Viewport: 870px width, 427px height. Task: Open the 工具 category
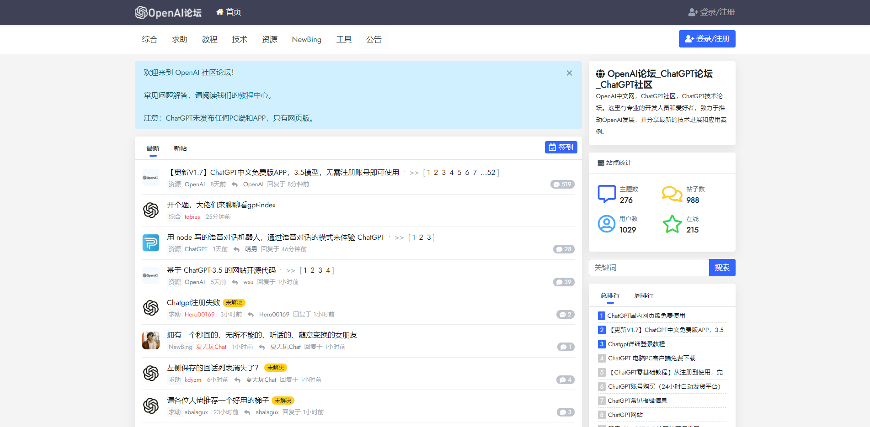[344, 40]
